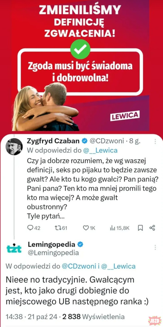Bookmark Zygfryd Czaban's tweet
The height and width of the screenshot is (327, 163).
click(x=140, y=228)
